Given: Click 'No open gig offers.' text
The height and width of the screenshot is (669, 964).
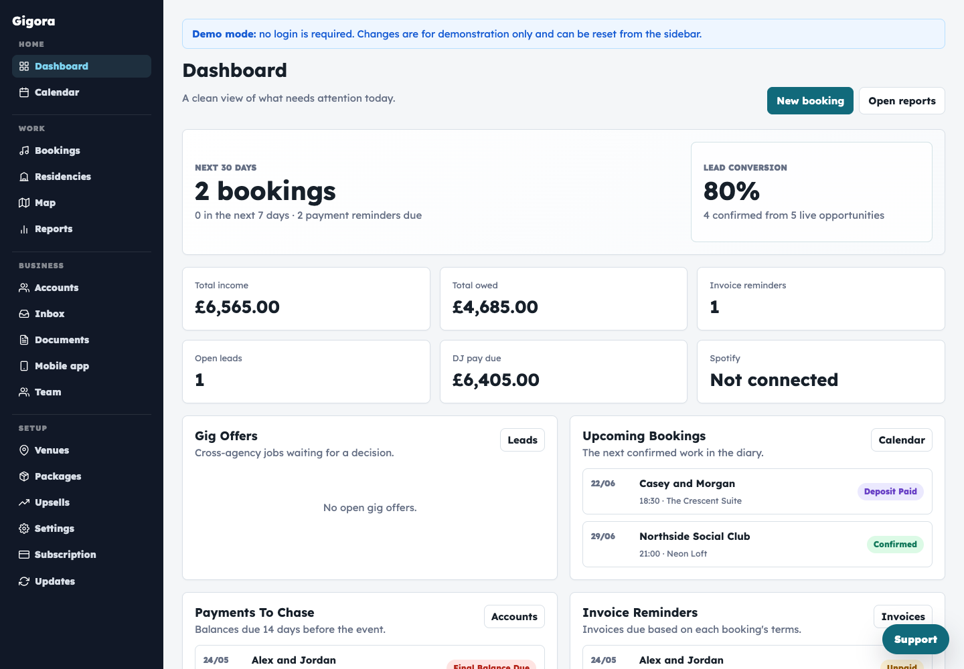Looking at the screenshot, I should point(370,508).
